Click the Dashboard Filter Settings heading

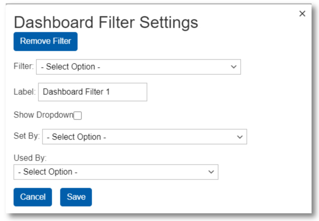tap(105, 22)
